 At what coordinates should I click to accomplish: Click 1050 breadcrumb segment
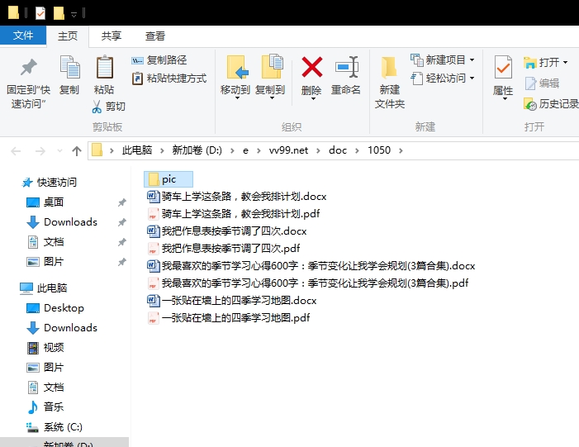379,150
